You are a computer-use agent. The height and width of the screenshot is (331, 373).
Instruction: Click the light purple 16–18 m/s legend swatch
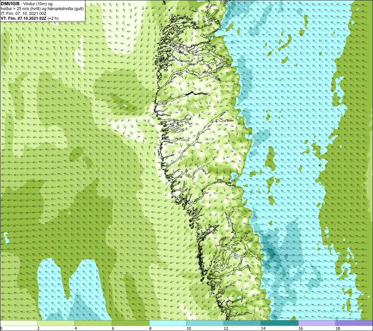tap(317, 323)
